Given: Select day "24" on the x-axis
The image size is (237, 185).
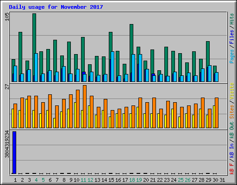Looking at the screenshot, I should pos(174,180).
